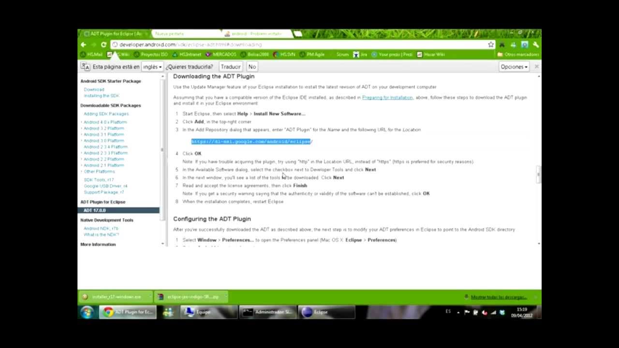
Task: Open the page language dropdown set to inglés
Action: point(152,67)
